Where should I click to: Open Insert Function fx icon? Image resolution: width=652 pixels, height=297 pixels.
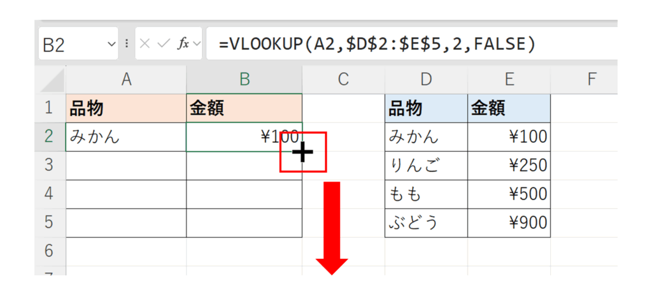tap(183, 44)
